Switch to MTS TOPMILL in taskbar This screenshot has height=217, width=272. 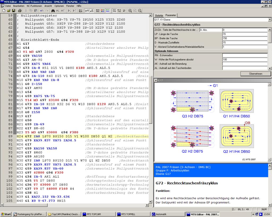[133, 214]
